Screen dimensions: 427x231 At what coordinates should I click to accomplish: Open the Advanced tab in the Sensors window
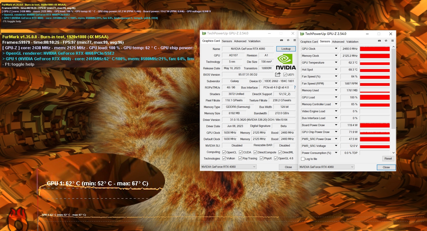(338, 42)
